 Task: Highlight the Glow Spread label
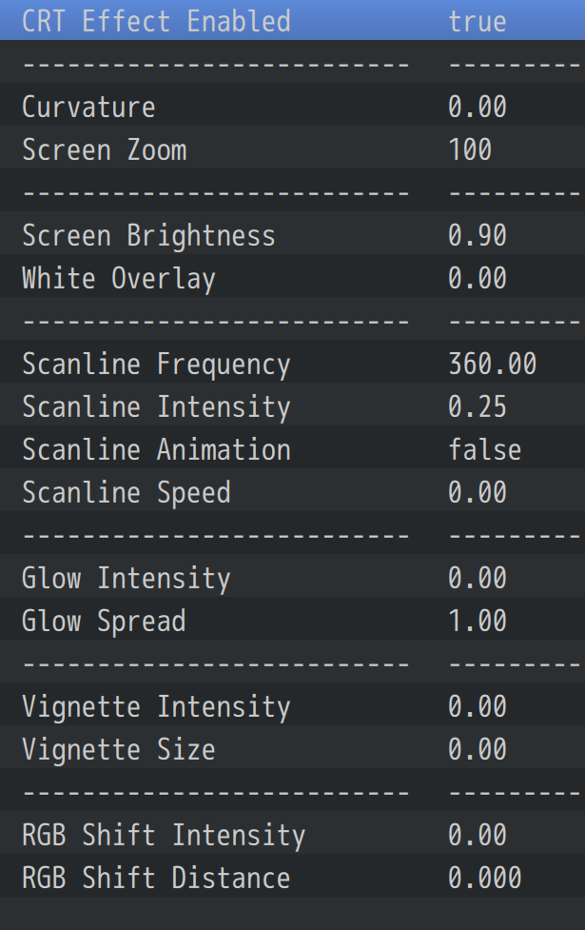(x=104, y=621)
